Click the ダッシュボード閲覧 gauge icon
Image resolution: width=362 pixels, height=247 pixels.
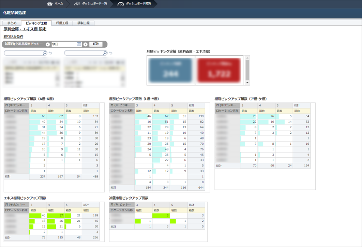point(121,4)
